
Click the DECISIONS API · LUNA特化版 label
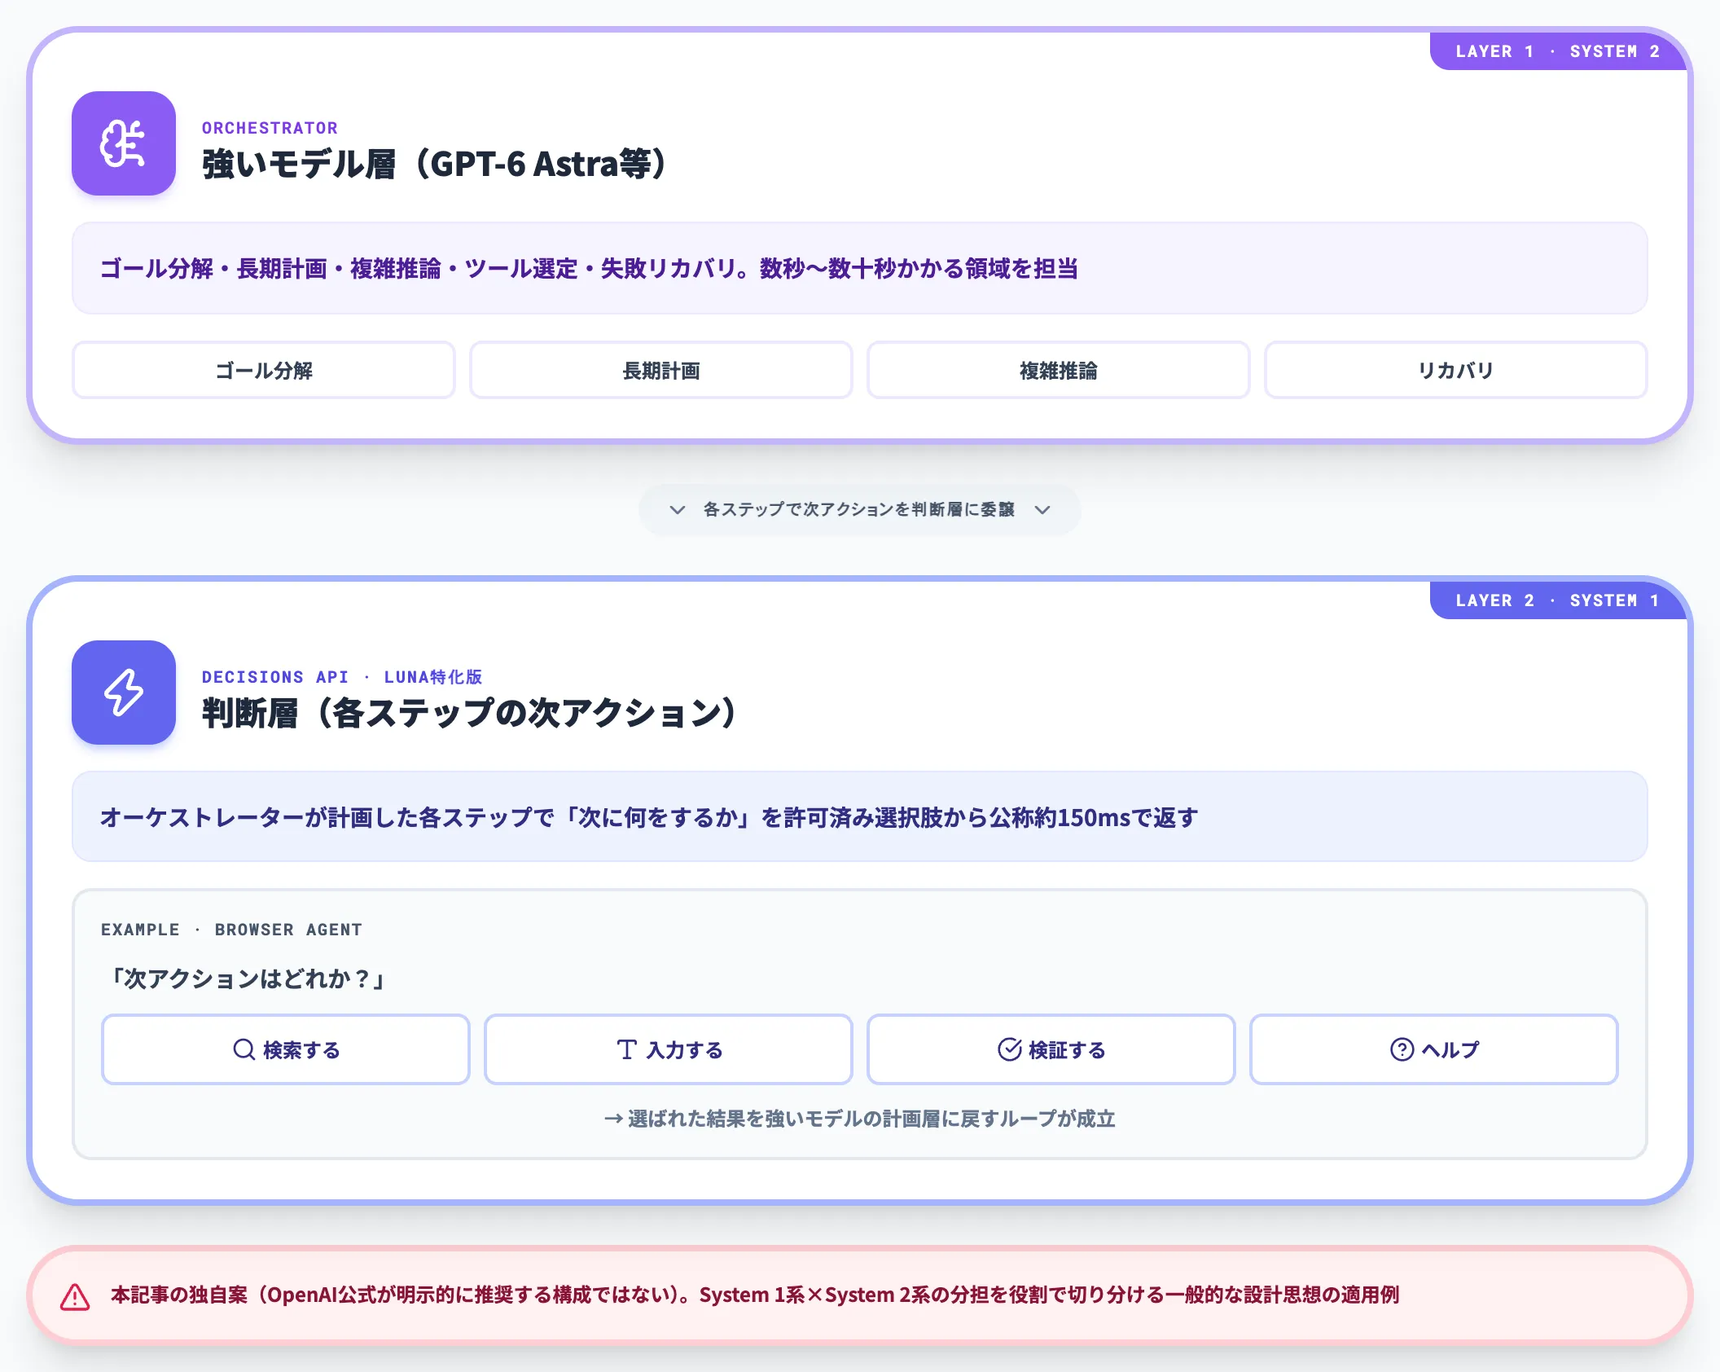point(342,677)
